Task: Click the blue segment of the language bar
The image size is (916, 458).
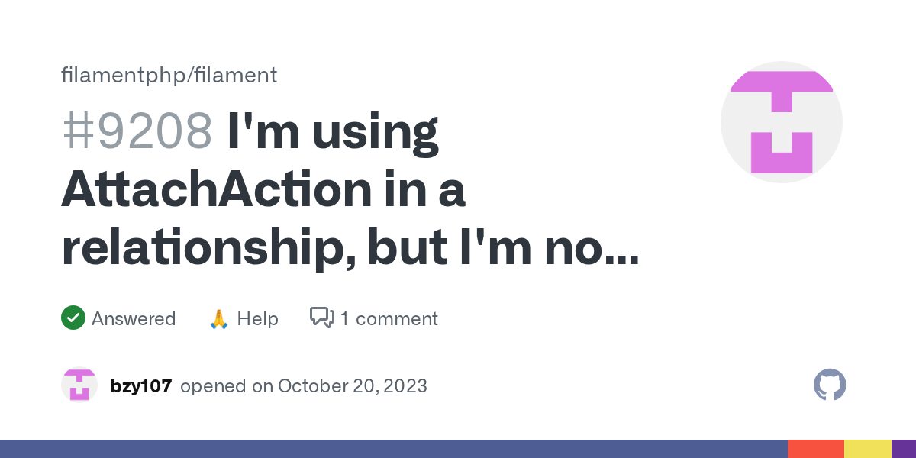Action: point(393,449)
